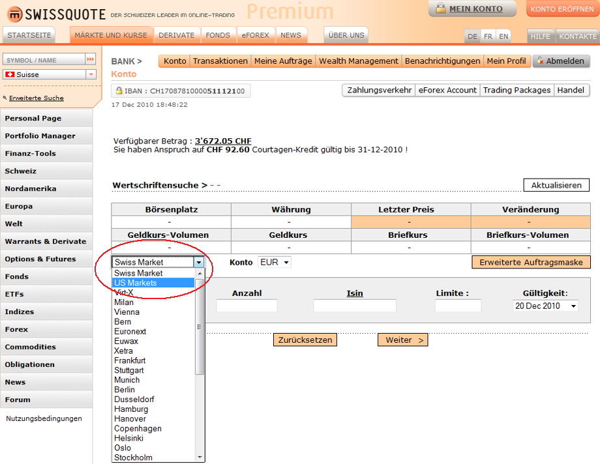
Task: Click the Isin column link
Action: [x=355, y=293]
